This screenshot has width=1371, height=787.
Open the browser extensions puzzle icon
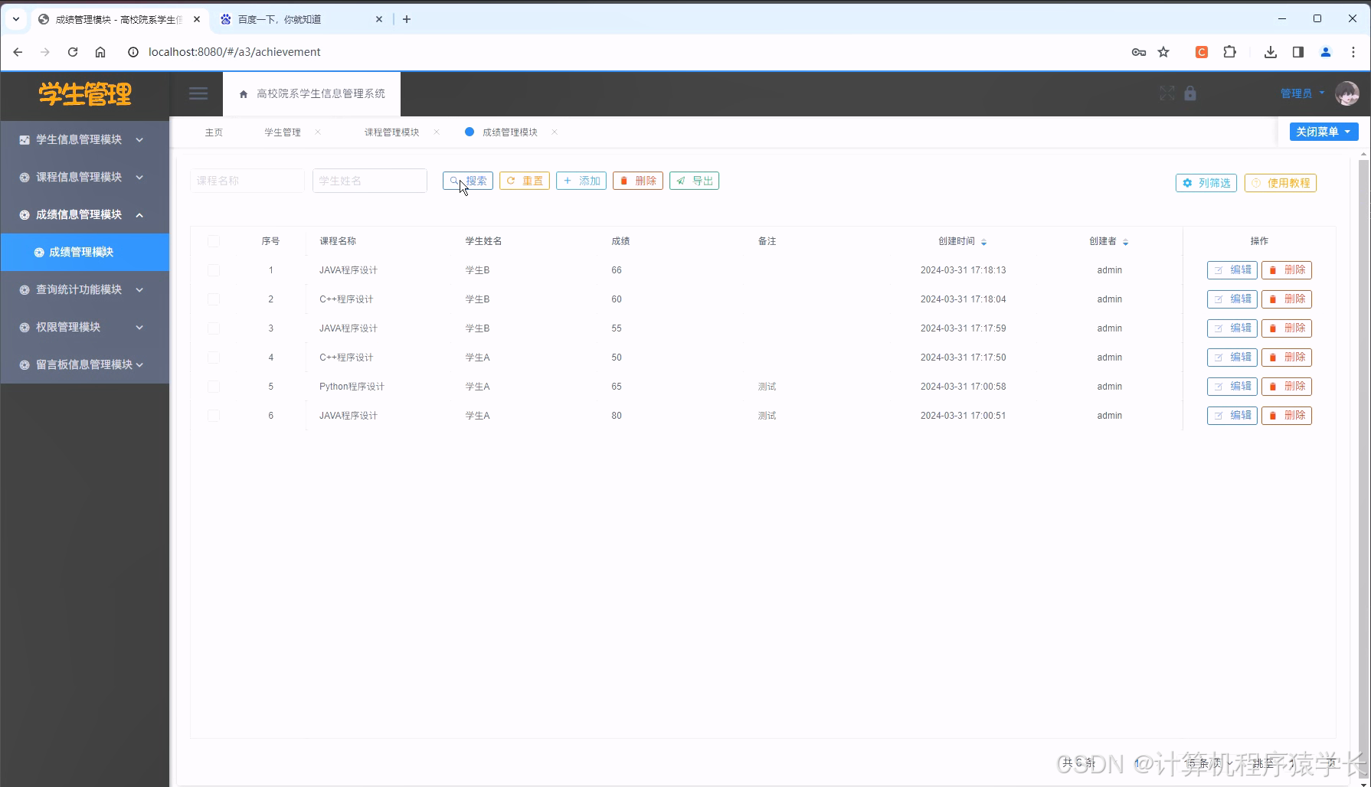coord(1230,52)
